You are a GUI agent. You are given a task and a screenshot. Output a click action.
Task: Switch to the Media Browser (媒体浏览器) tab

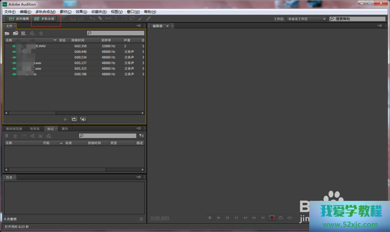click(x=14, y=128)
